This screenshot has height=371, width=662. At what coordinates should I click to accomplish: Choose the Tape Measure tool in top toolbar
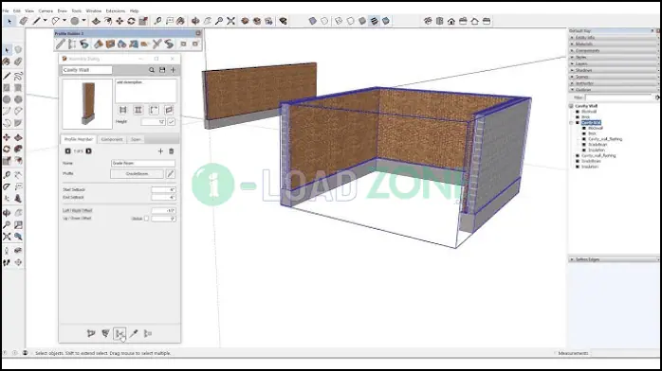(157, 21)
